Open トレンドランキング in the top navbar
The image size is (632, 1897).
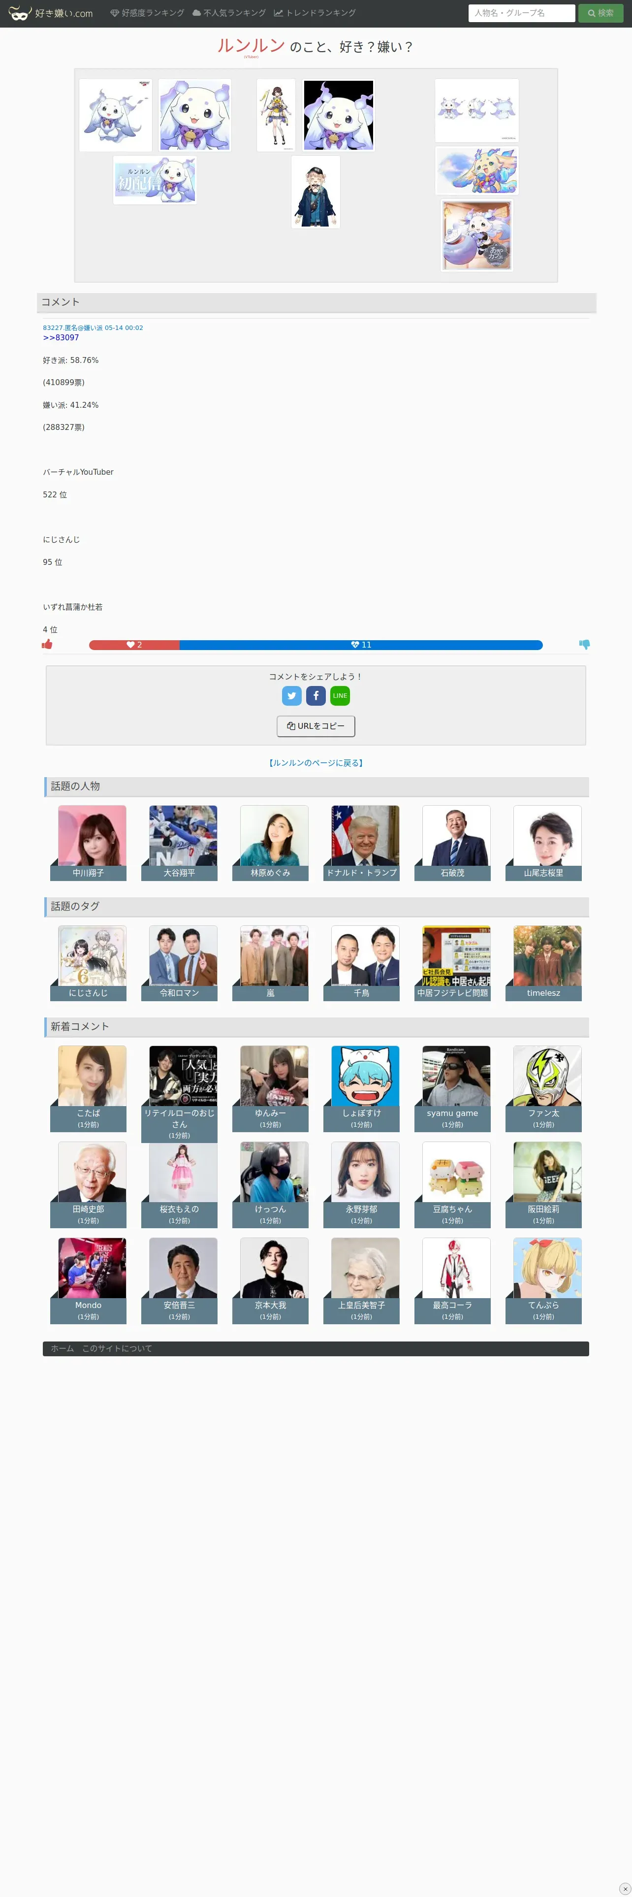point(315,13)
